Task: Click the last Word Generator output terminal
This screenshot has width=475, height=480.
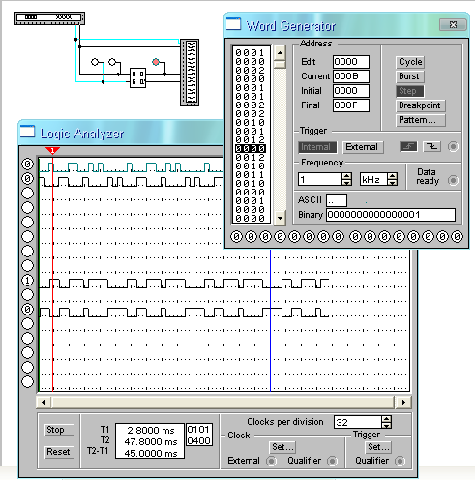Action: point(457,237)
